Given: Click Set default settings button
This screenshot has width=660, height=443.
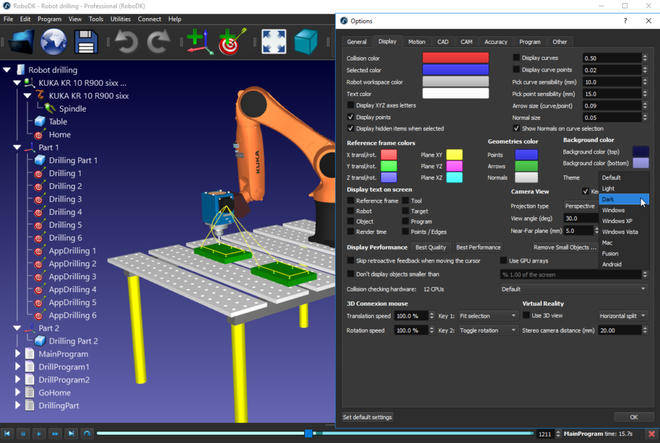Looking at the screenshot, I should [x=367, y=417].
